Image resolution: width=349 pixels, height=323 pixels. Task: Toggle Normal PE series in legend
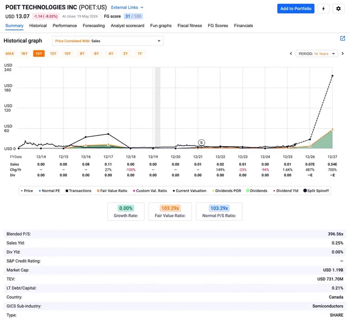[49, 191]
